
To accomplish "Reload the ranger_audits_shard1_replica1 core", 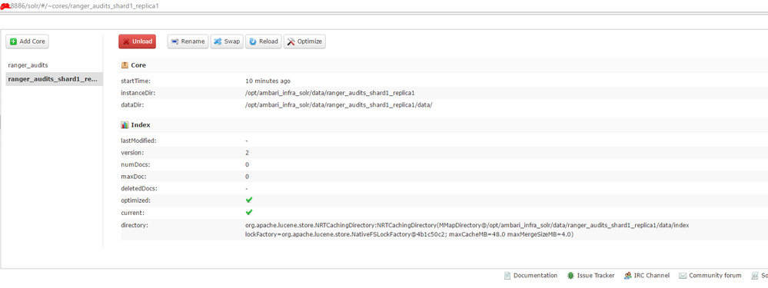I will (x=264, y=41).
